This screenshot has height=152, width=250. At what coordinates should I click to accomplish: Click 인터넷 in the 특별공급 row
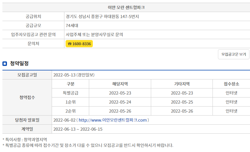point(231,93)
